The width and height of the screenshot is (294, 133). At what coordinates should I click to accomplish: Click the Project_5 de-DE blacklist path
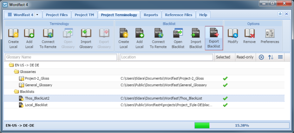tap(167, 105)
